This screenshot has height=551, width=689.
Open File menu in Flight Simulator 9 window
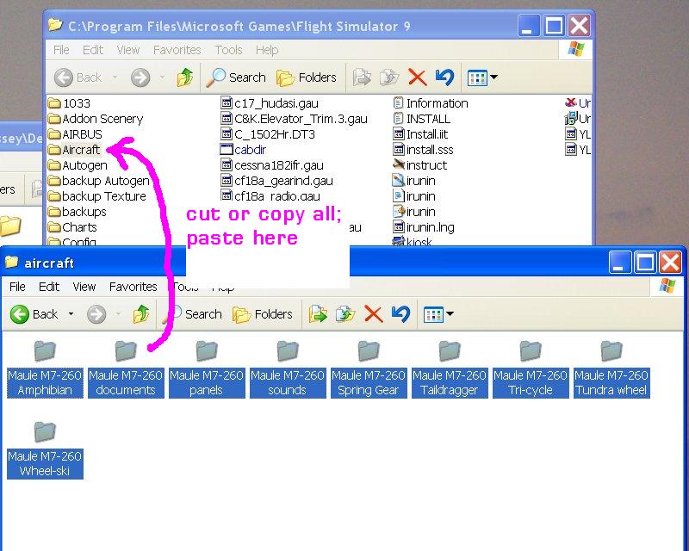[61, 50]
